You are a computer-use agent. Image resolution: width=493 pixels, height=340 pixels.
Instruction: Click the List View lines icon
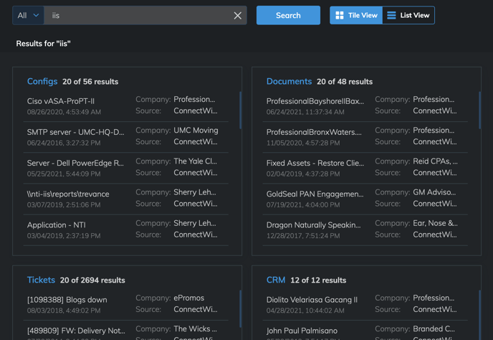391,15
